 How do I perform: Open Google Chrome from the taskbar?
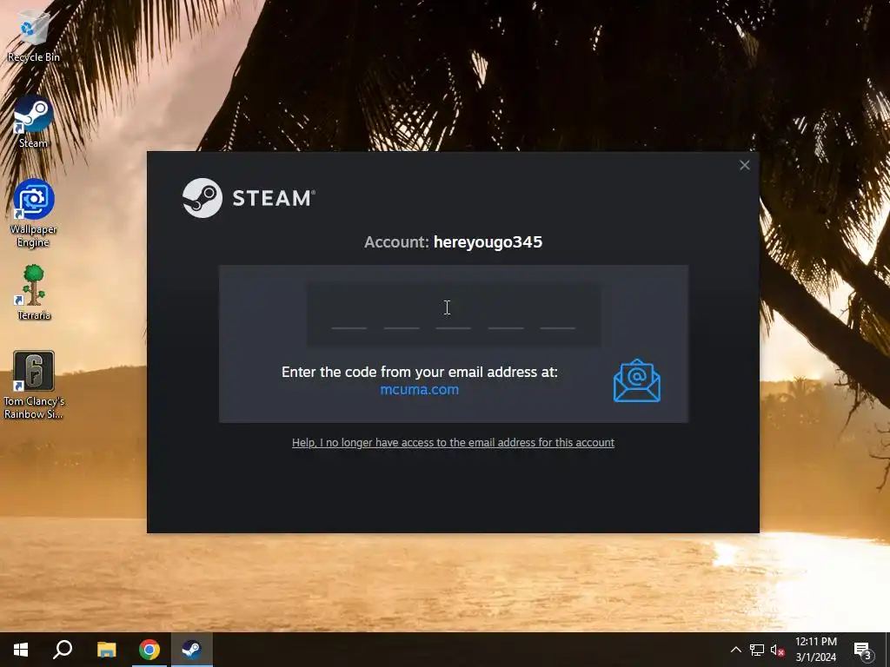point(149,650)
